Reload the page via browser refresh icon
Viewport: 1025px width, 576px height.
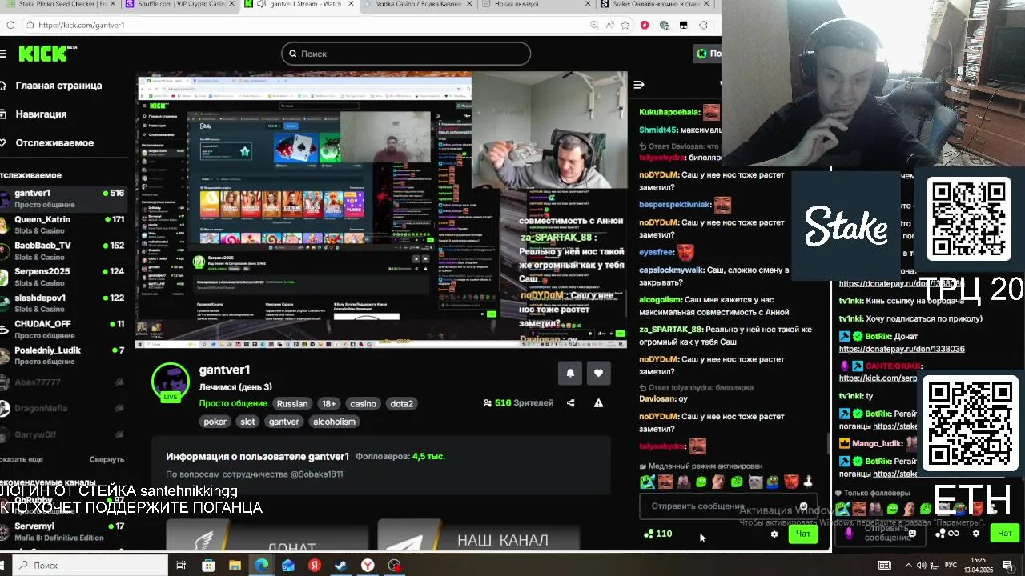tap(10, 25)
